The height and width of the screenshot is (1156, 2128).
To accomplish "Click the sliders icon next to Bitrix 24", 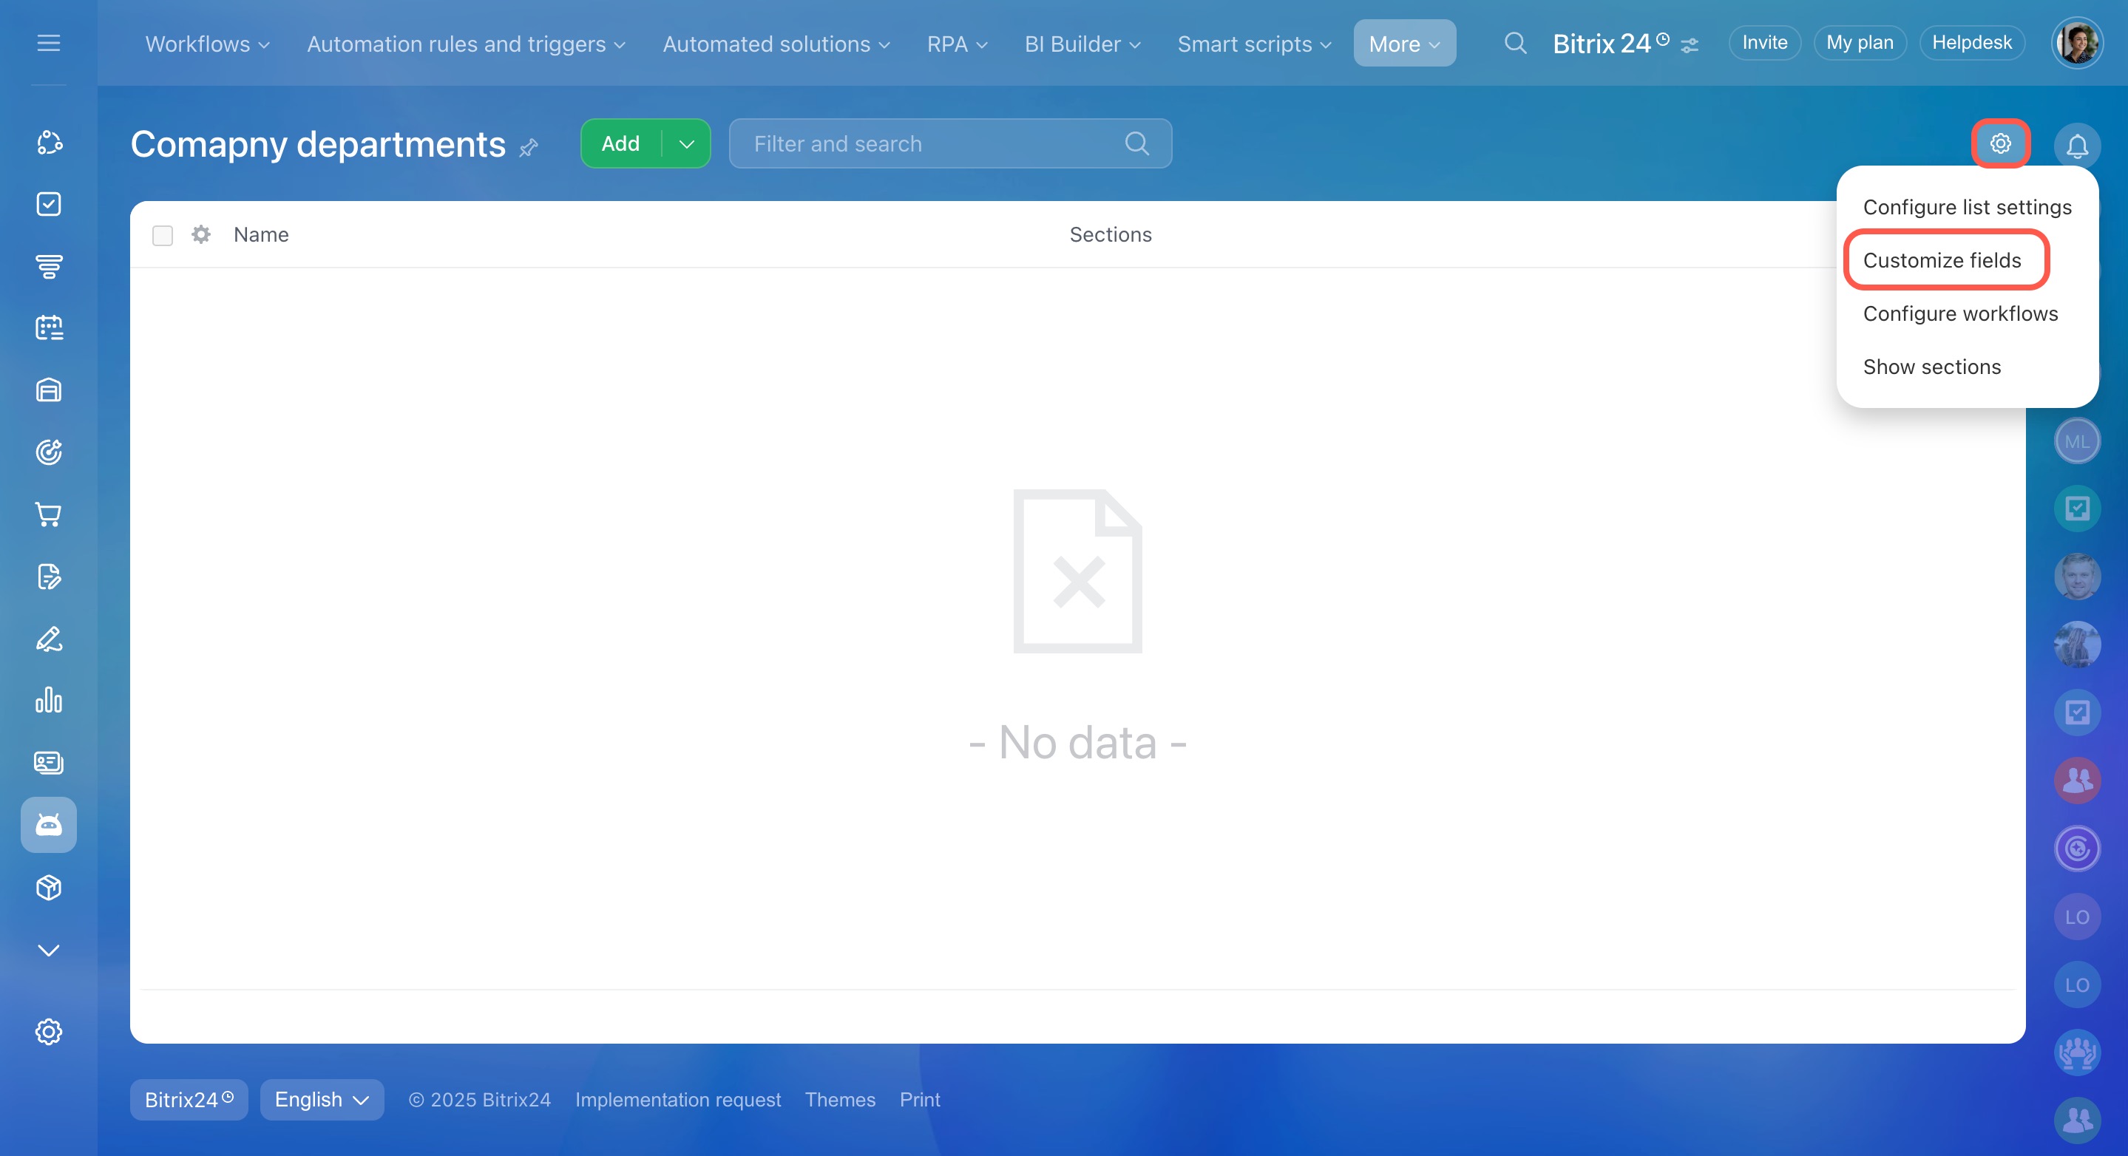I will (1690, 44).
